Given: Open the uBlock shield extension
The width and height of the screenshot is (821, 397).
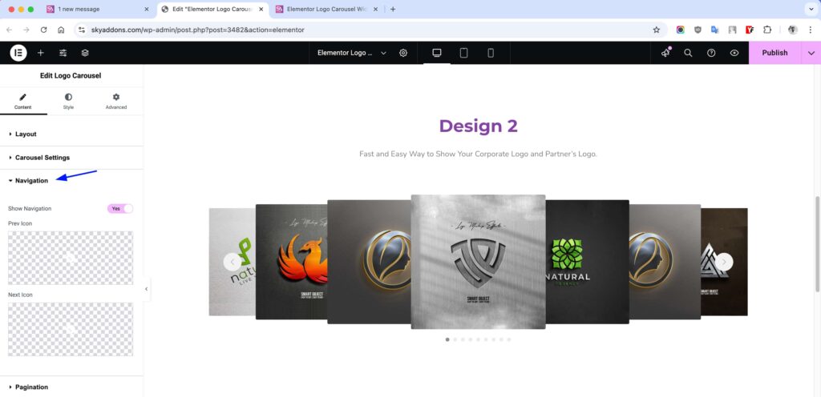Looking at the screenshot, I should tap(698, 30).
